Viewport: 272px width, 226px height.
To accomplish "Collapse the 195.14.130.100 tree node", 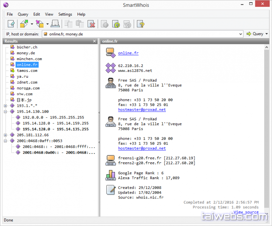I will [x=5, y=111].
